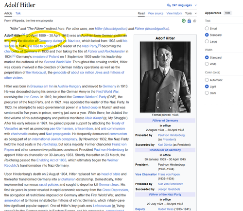Click Führer of the Nazi Party heading
This screenshot has height=211, width=243.
[165, 194]
